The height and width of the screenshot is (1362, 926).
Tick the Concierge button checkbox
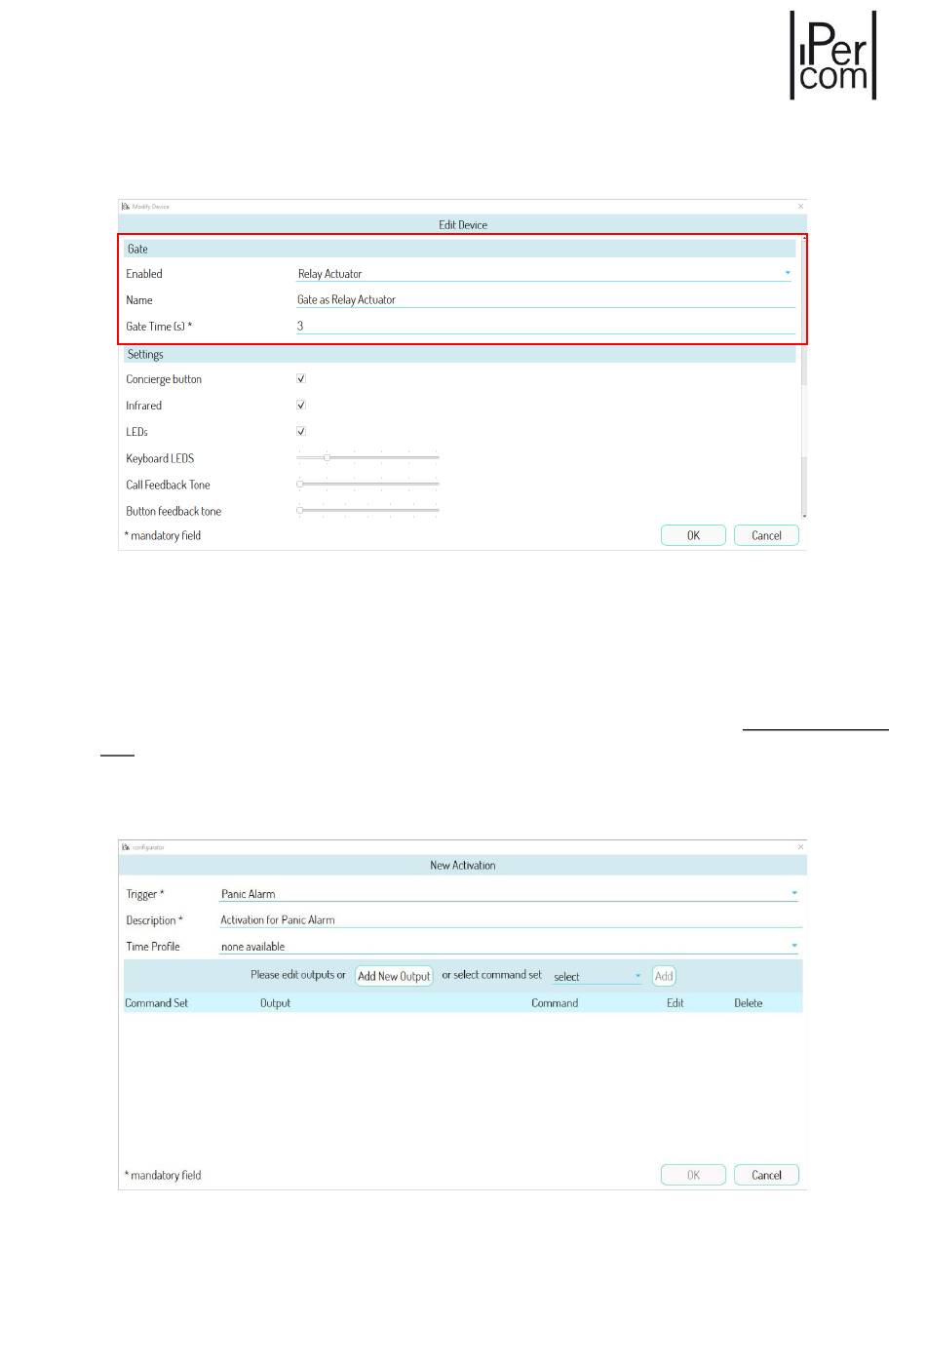coord(301,378)
